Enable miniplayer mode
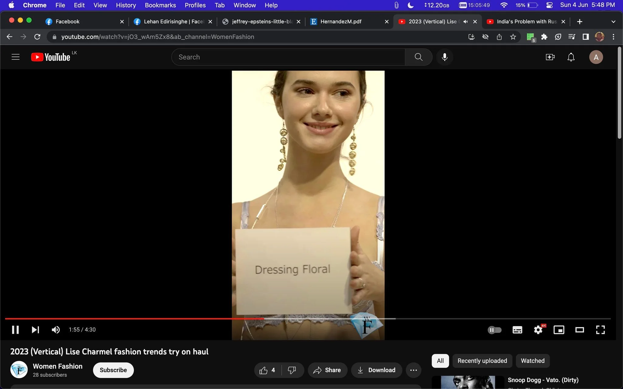 (559, 330)
